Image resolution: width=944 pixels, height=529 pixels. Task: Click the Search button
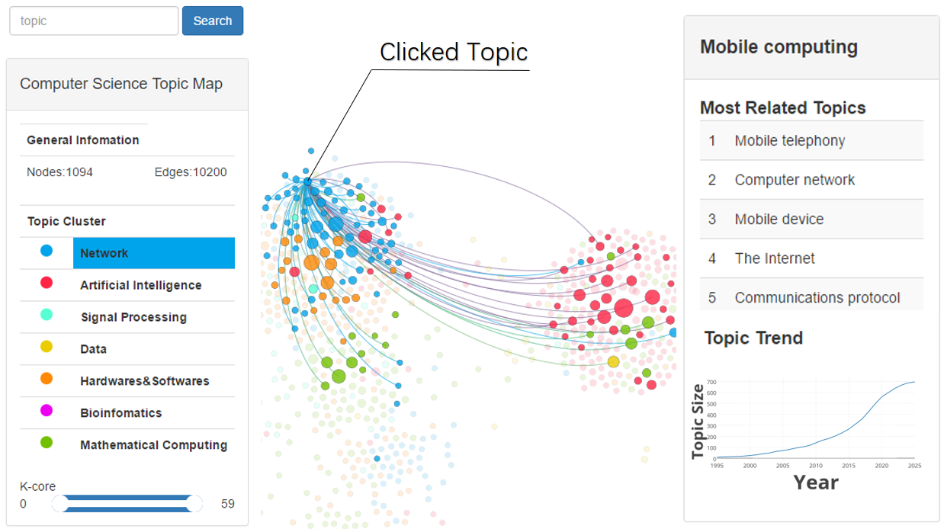[213, 21]
